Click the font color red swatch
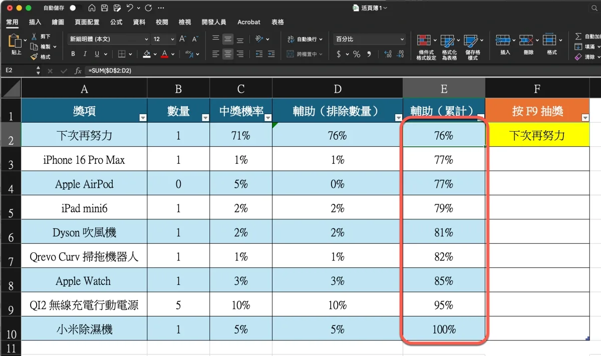 pyautogui.click(x=164, y=54)
